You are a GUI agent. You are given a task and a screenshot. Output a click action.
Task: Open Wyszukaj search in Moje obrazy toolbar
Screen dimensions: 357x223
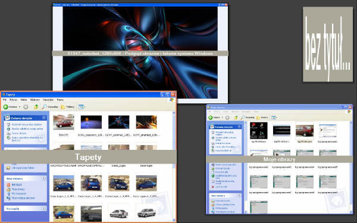(248, 117)
